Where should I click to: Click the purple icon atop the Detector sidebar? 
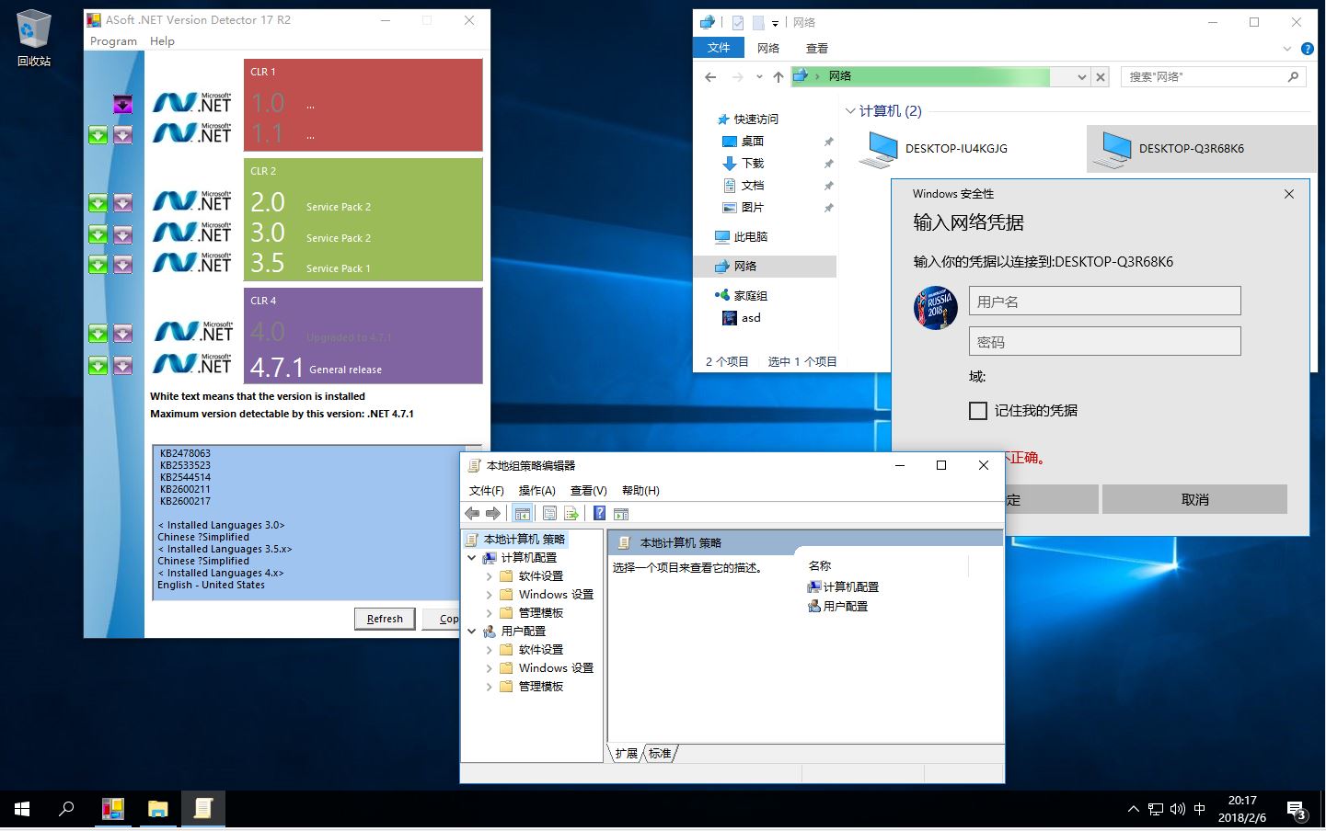[122, 104]
